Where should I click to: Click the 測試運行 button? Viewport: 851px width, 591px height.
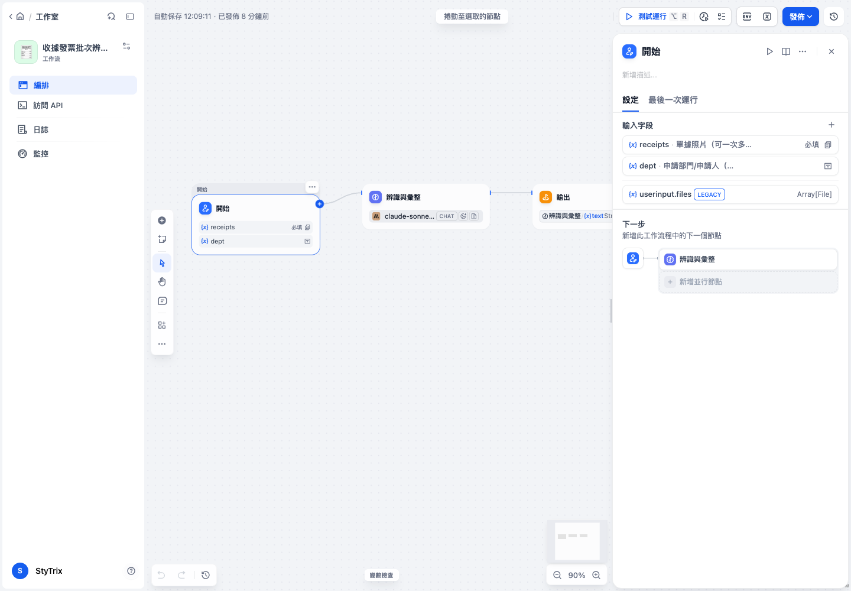point(656,17)
